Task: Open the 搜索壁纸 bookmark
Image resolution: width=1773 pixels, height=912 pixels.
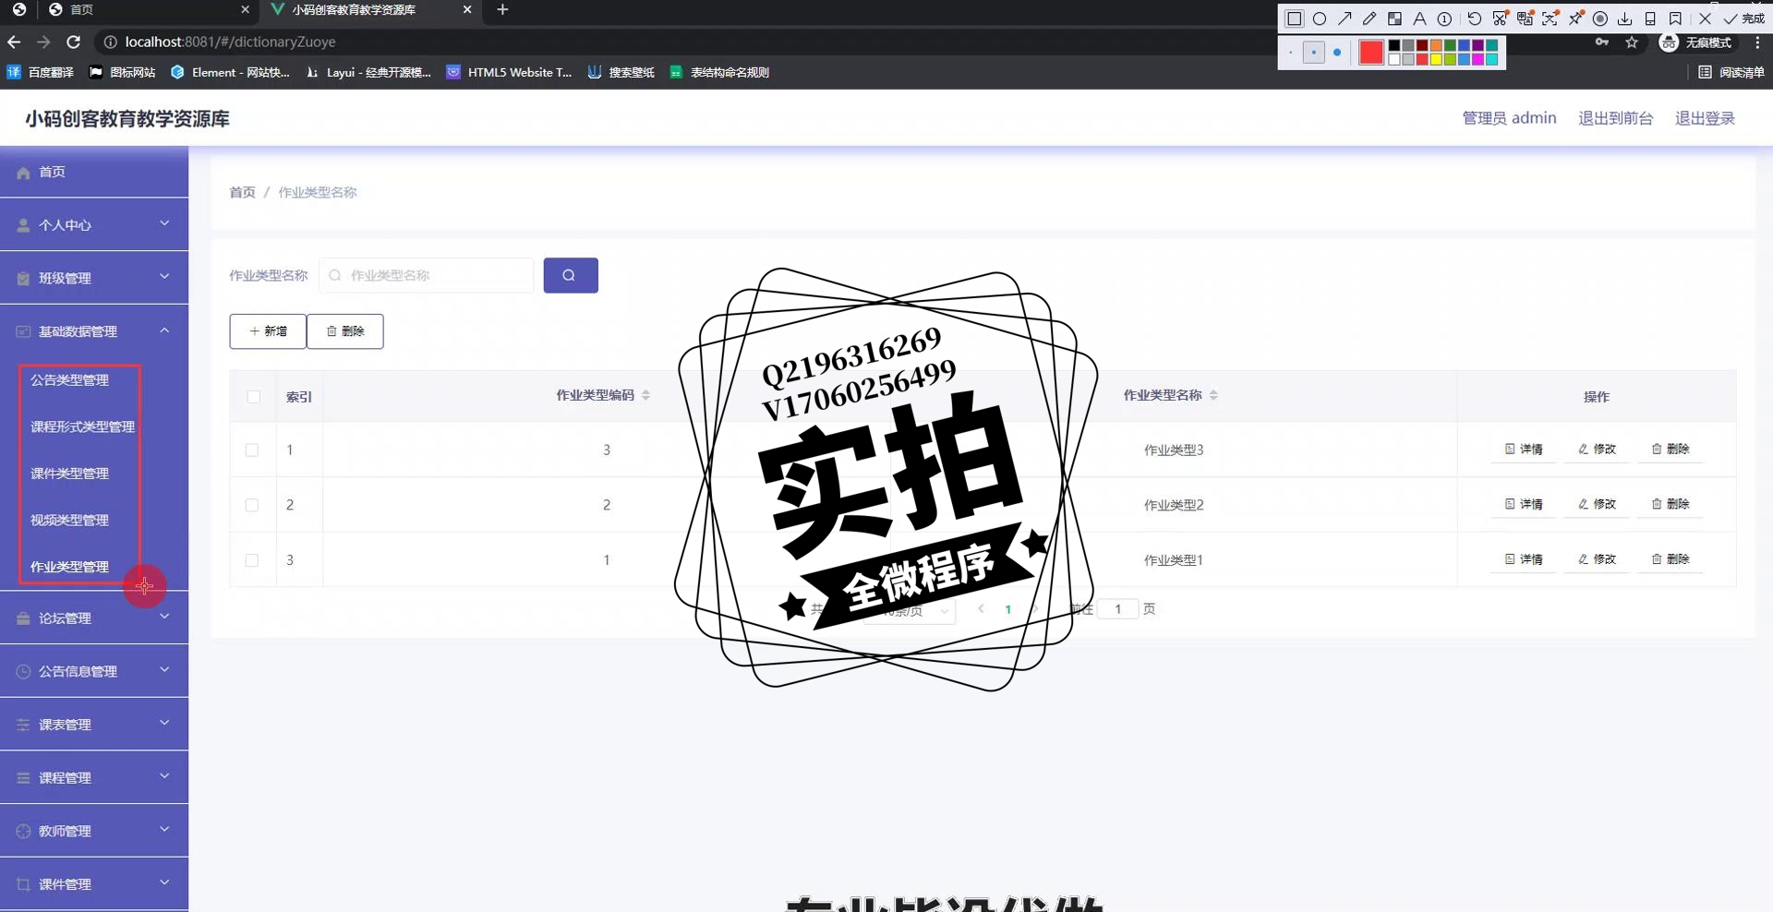Action: coord(621,72)
